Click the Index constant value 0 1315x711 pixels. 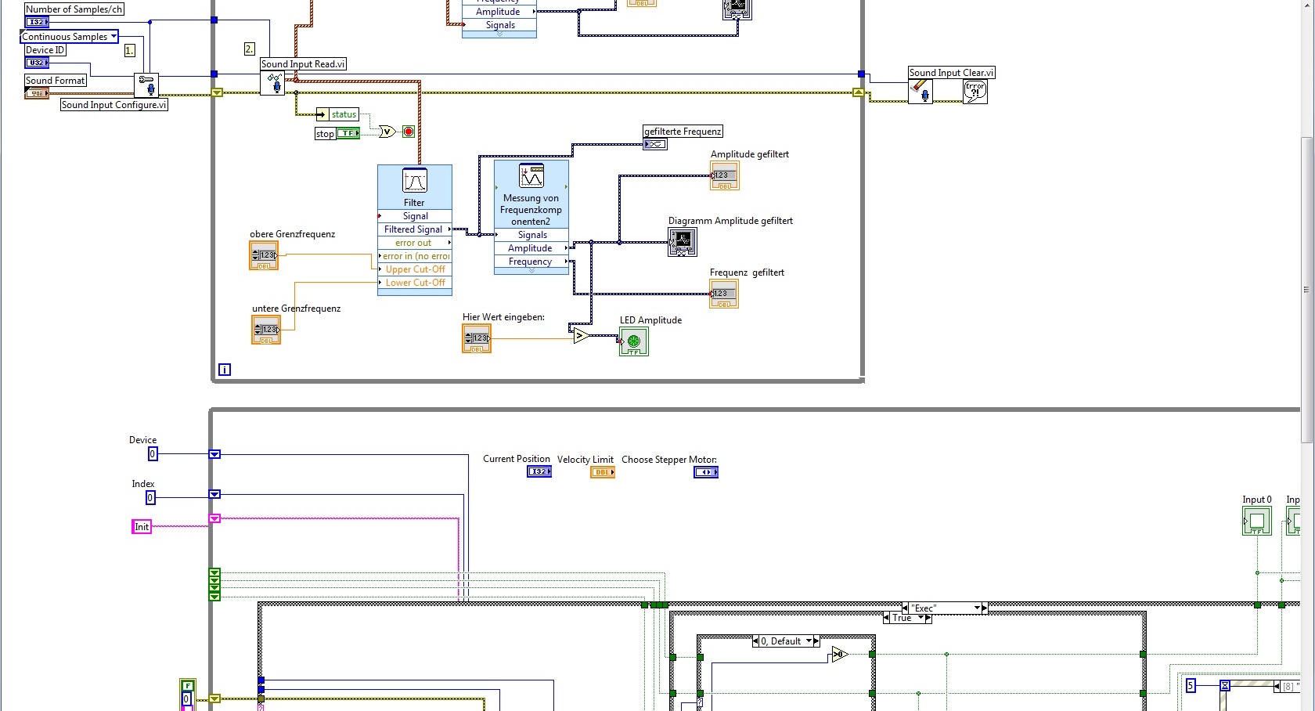click(x=150, y=497)
